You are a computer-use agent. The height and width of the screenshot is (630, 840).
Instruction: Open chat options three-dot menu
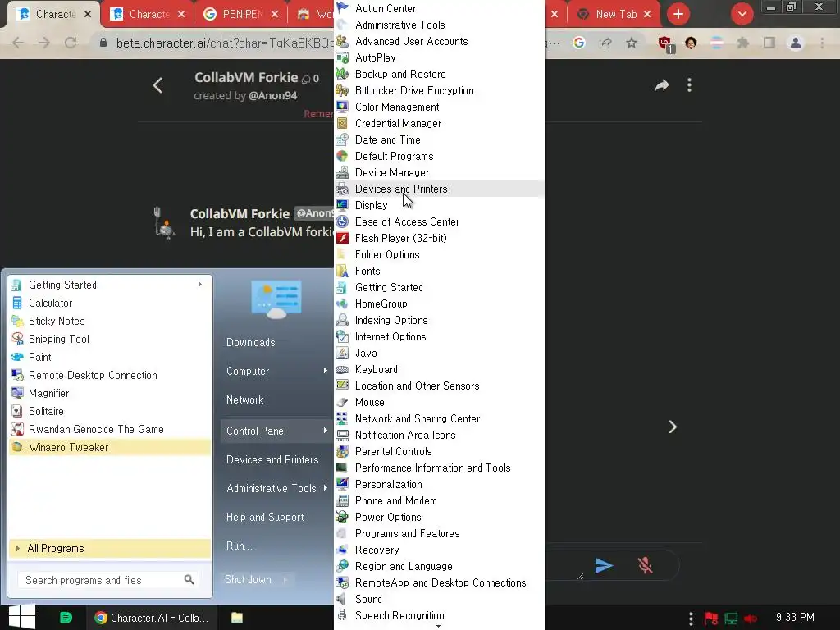pos(689,85)
